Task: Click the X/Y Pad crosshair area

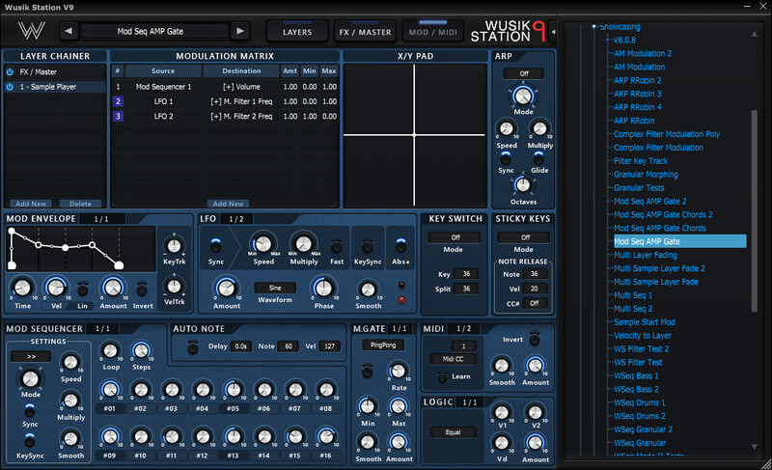Action: pyautogui.click(x=415, y=135)
